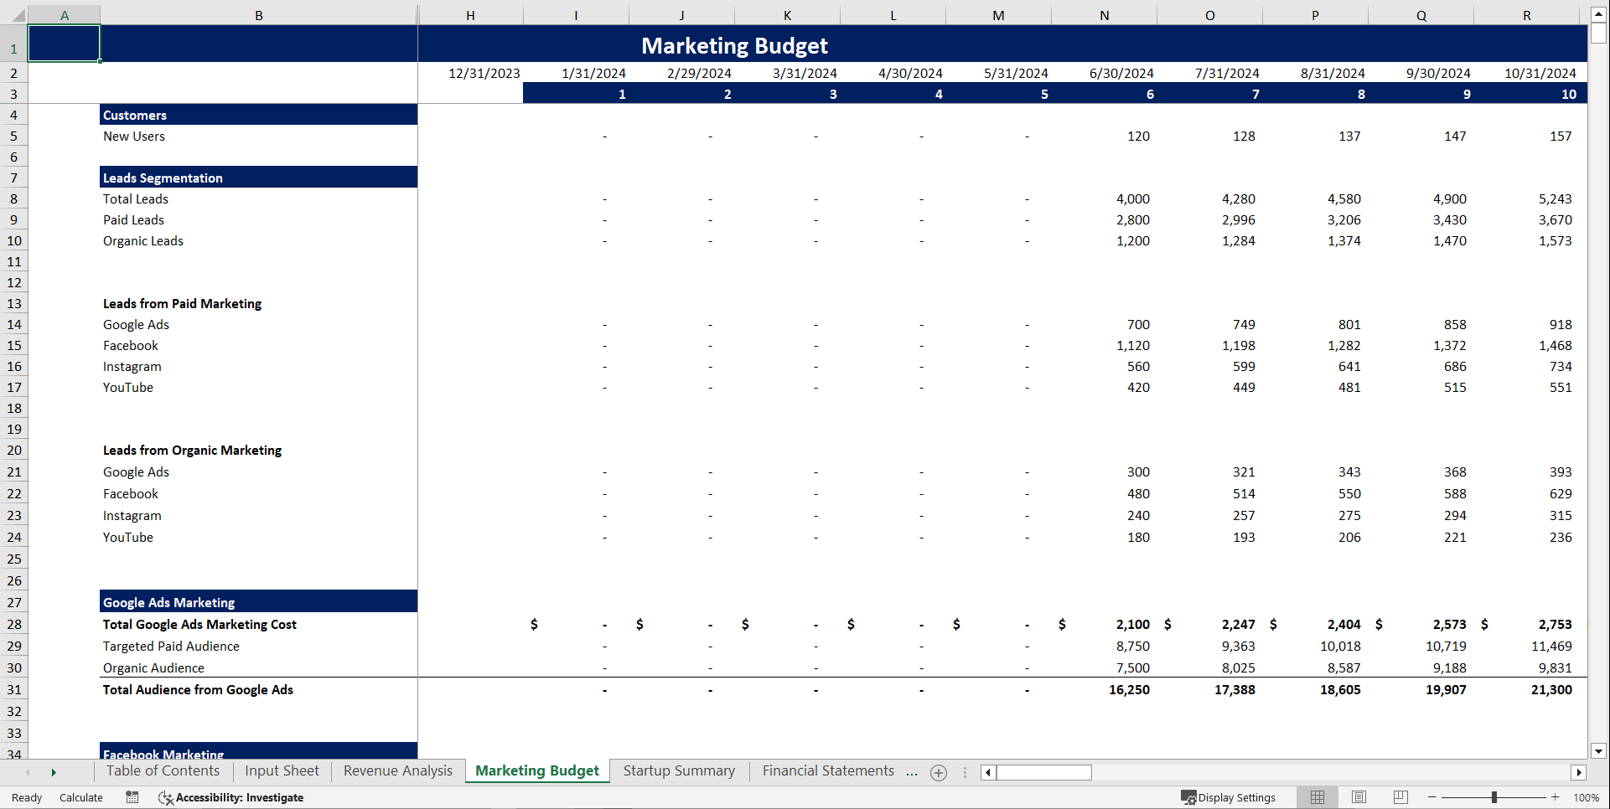Open the Table of Contents sheet

pos(163,770)
